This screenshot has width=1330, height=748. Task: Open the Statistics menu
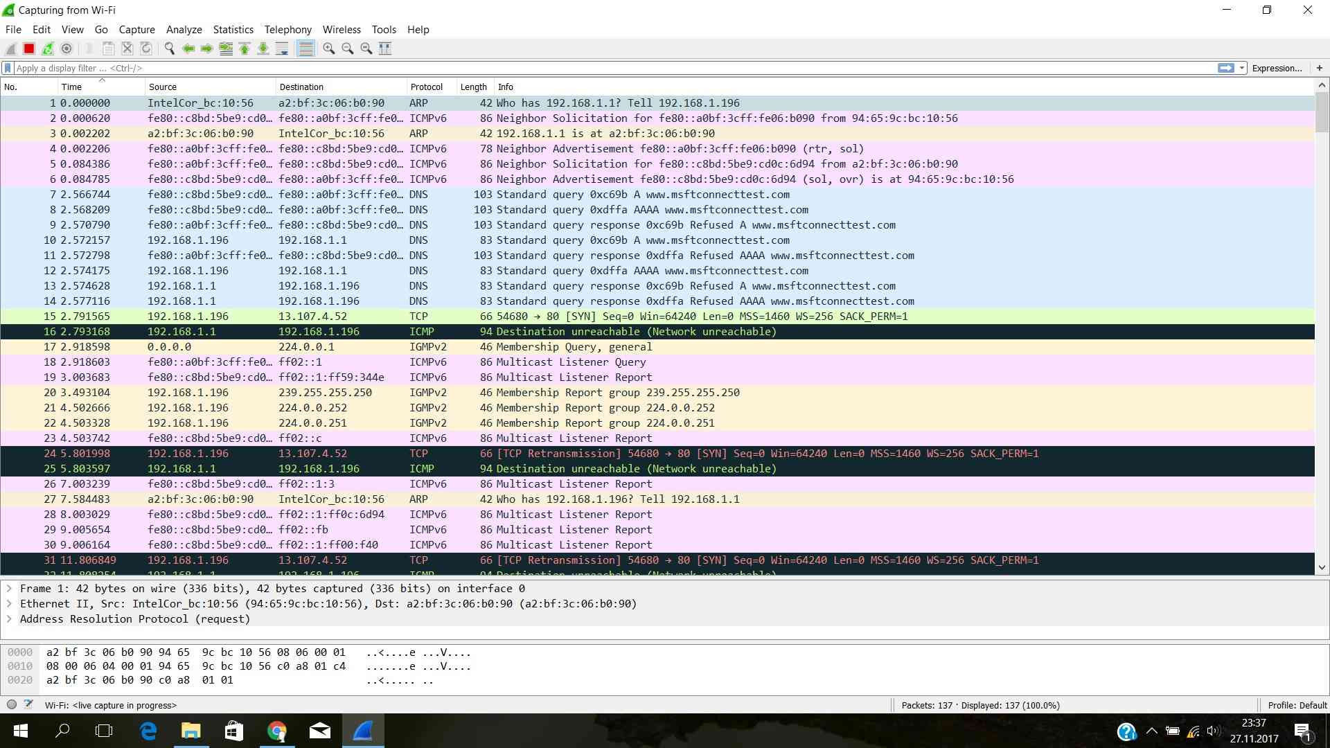pyautogui.click(x=233, y=30)
